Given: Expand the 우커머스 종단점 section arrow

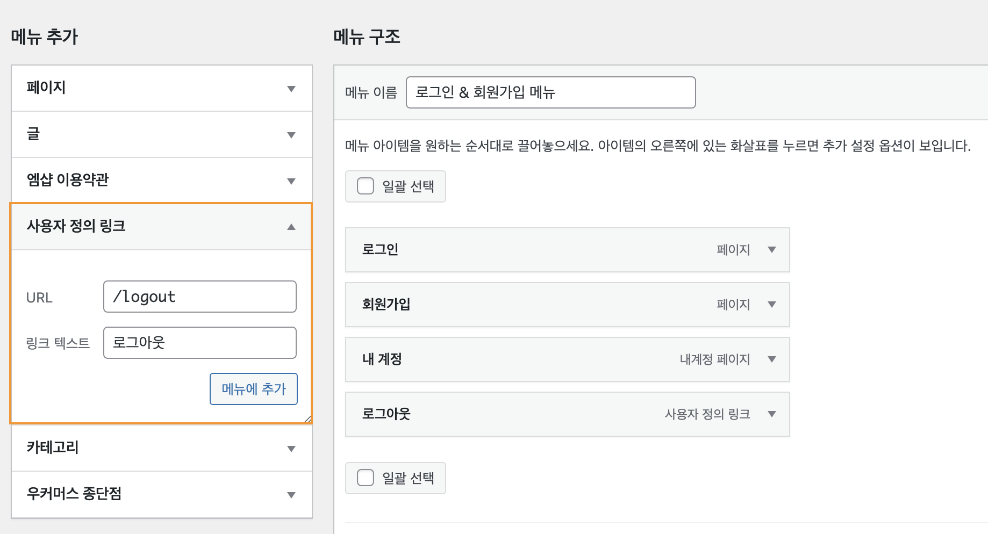Looking at the screenshot, I should [x=291, y=495].
